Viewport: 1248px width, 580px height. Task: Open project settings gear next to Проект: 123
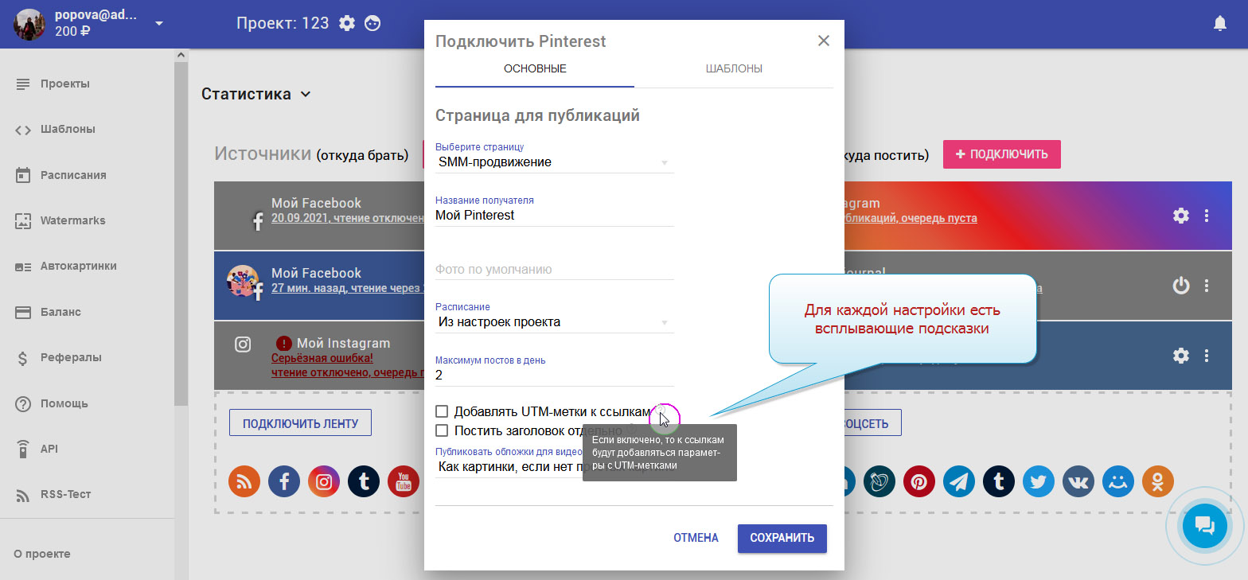pos(347,23)
